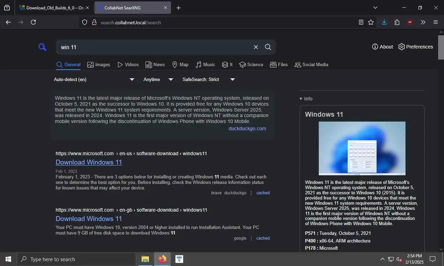
Task: Click the site security lock icon
Action: point(94,22)
